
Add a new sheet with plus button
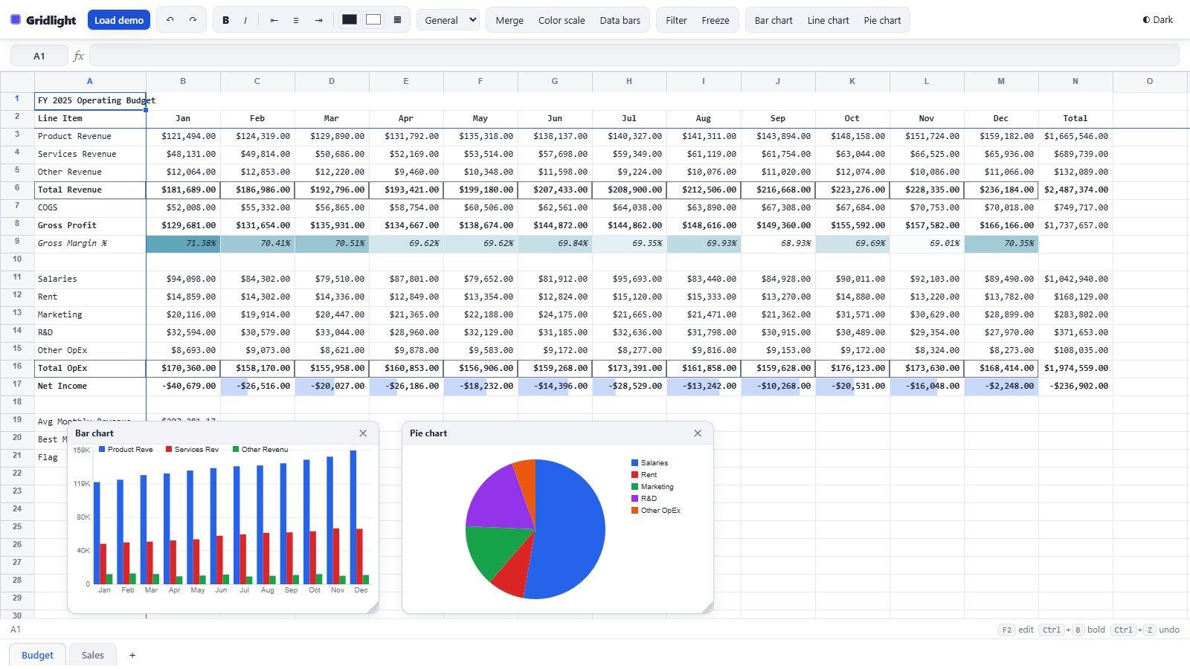point(132,655)
